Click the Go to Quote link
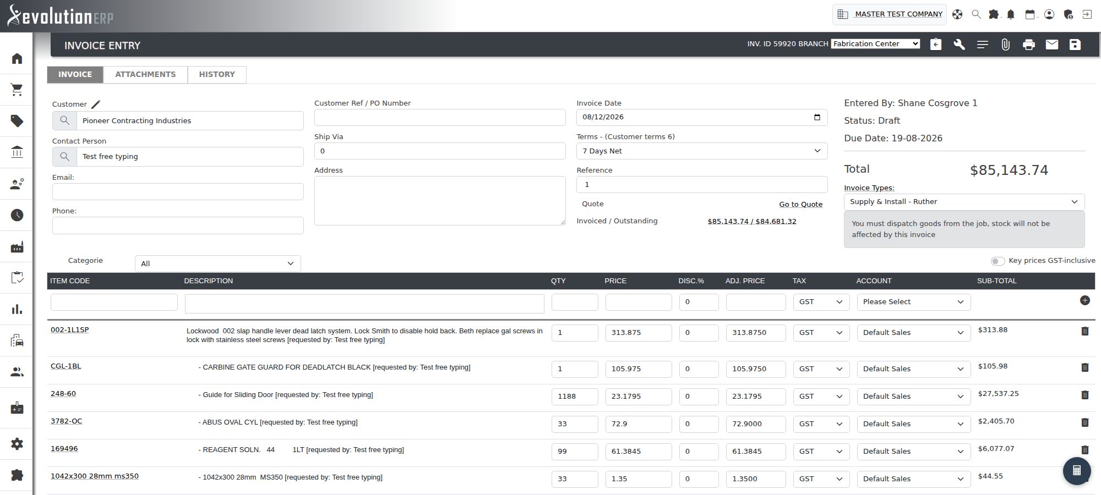Viewport: 1101px width, 495px height. pos(800,204)
